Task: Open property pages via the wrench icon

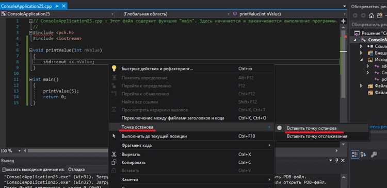Action: click(374, 155)
